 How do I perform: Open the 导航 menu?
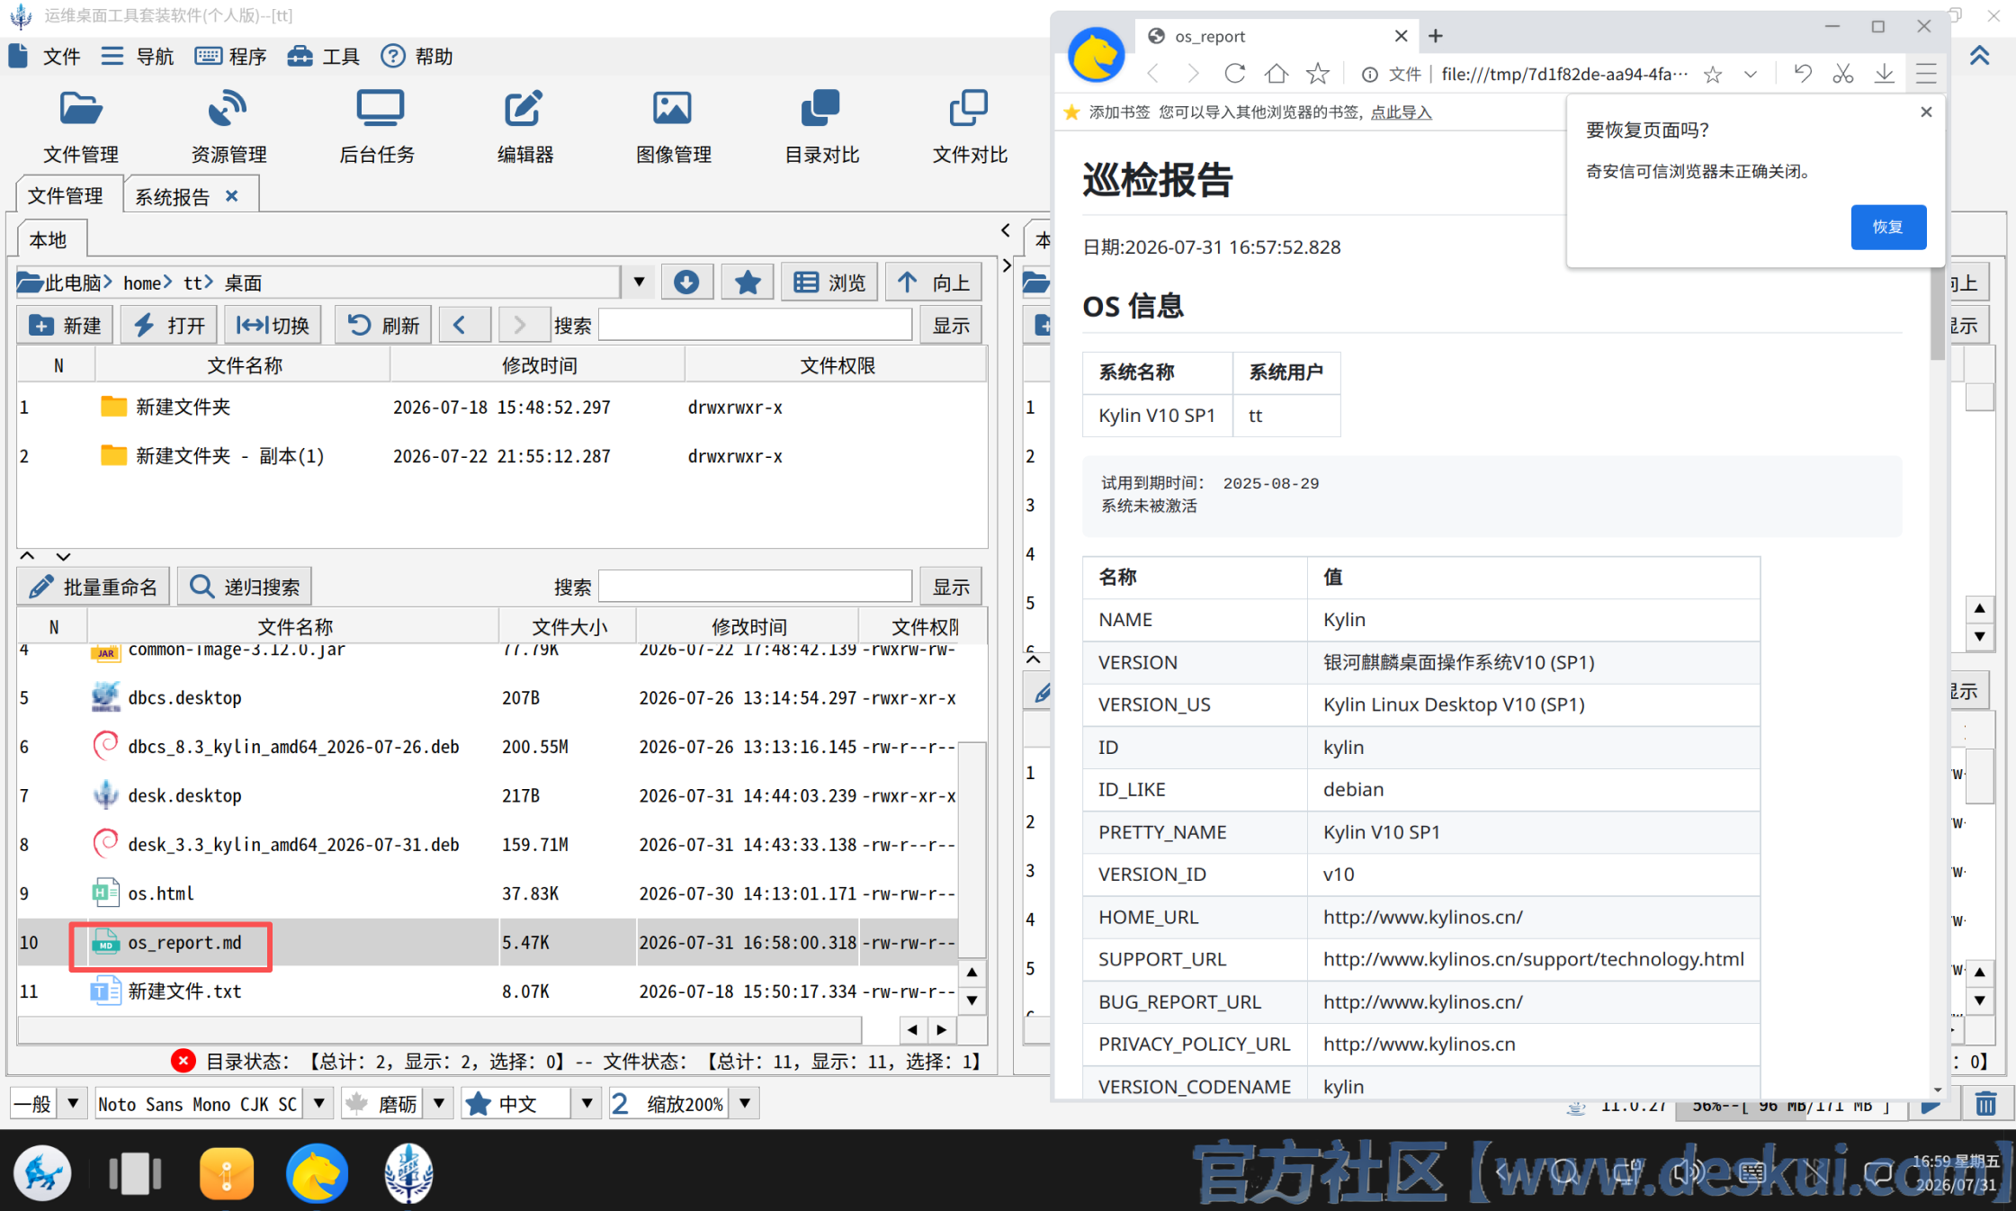point(138,57)
